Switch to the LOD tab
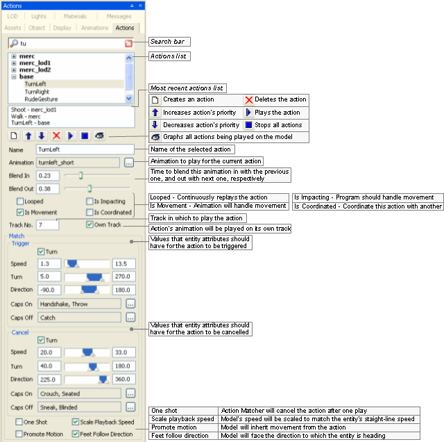This screenshot has height=442, width=444. point(12,16)
